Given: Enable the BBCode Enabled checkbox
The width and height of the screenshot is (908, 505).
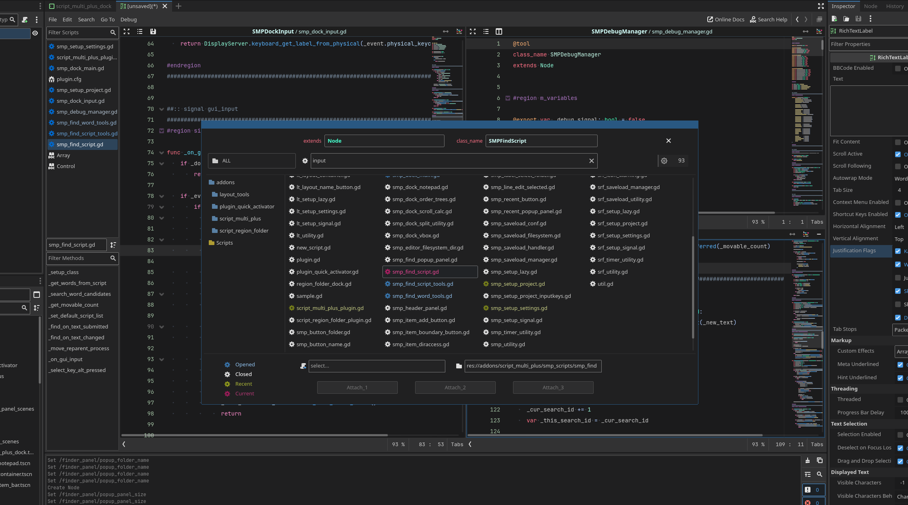Looking at the screenshot, I should 898,68.
